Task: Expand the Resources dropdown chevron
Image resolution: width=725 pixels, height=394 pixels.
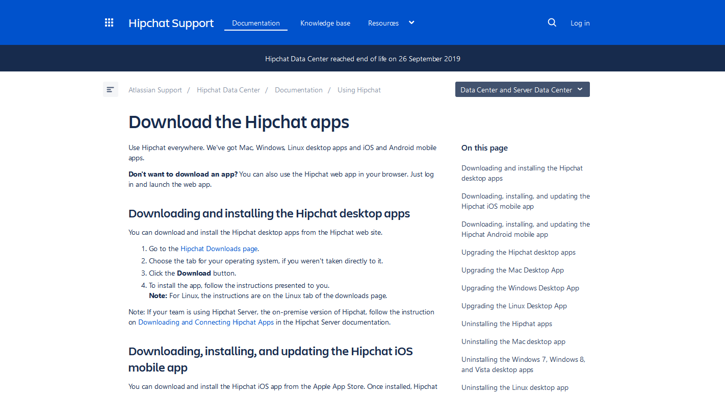Action: [411, 22]
